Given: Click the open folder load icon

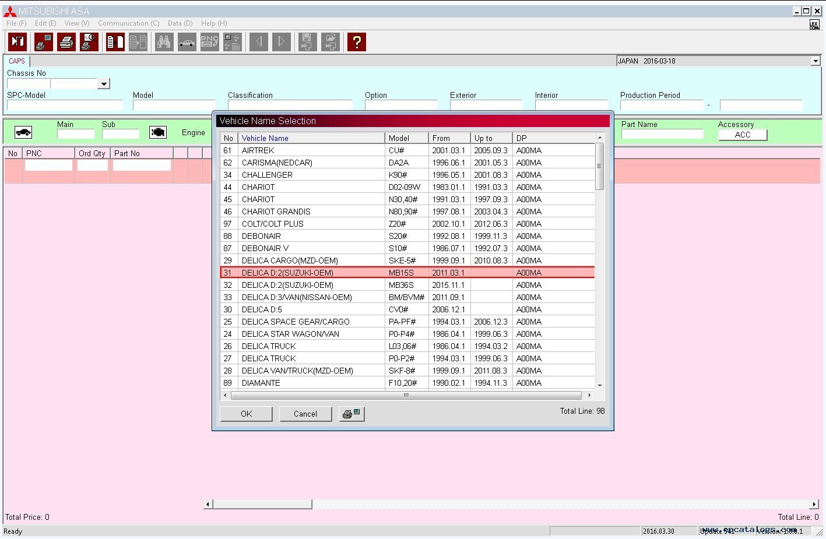Looking at the screenshot, I should point(331,41).
